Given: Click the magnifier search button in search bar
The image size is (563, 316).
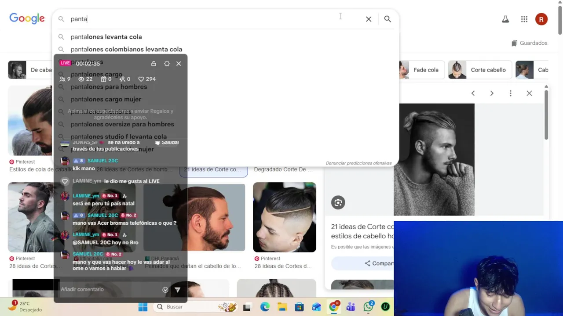Looking at the screenshot, I should pyautogui.click(x=388, y=19).
